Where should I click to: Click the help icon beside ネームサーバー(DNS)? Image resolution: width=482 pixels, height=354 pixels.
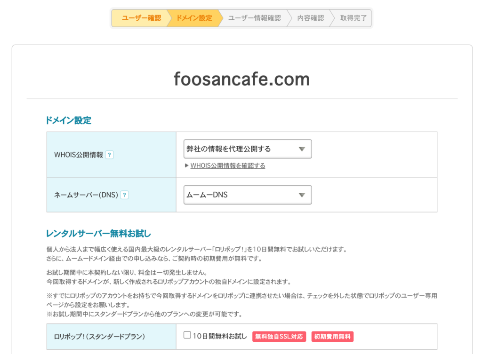pyautogui.click(x=125, y=195)
